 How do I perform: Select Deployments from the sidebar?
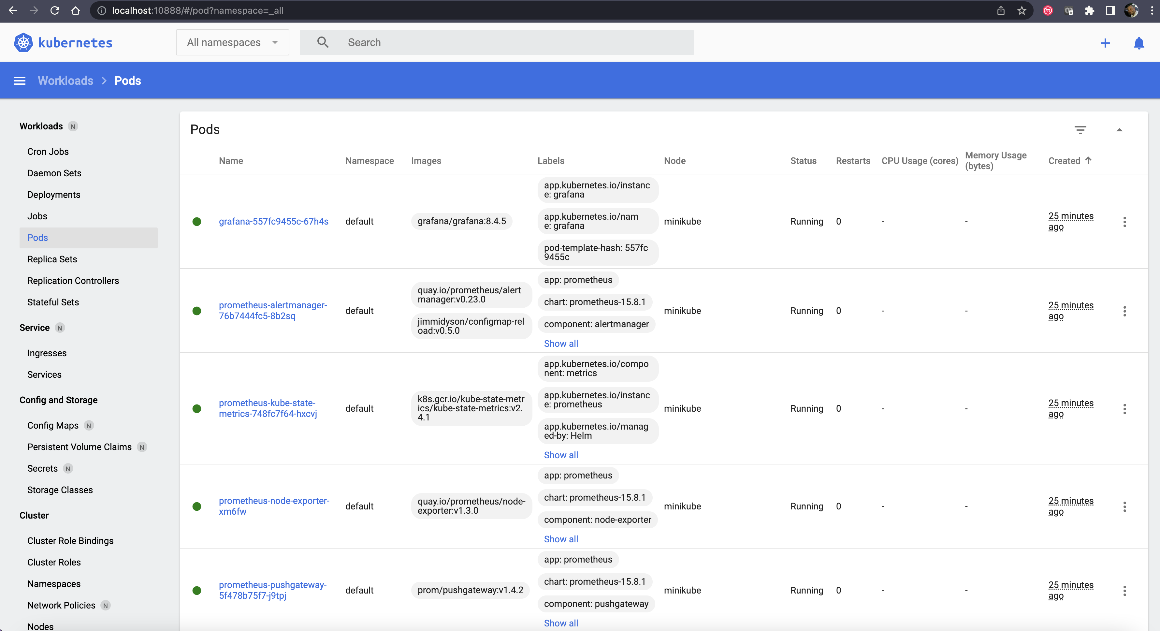pyautogui.click(x=53, y=194)
